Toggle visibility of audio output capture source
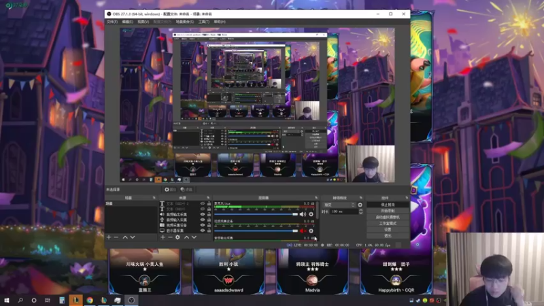Viewport: 544px width, 306px height. click(x=203, y=214)
